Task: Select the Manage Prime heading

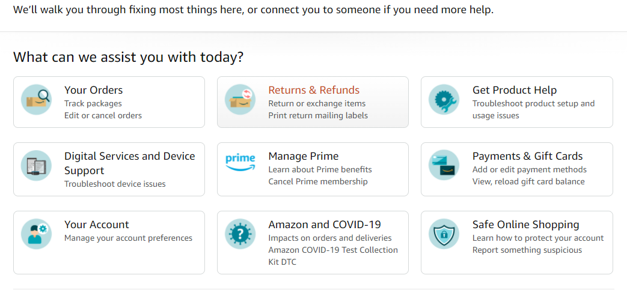Action: pos(304,156)
